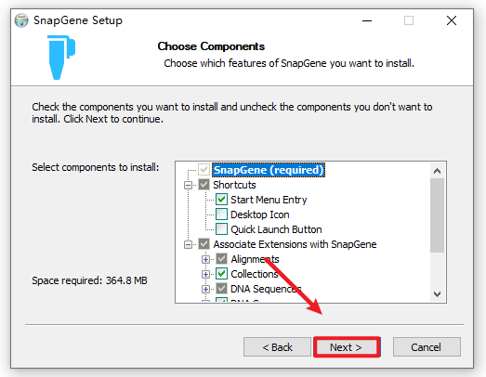Screen dimensions: 486x377
Task: Expand the Collections tree node
Action: coord(205,274)
